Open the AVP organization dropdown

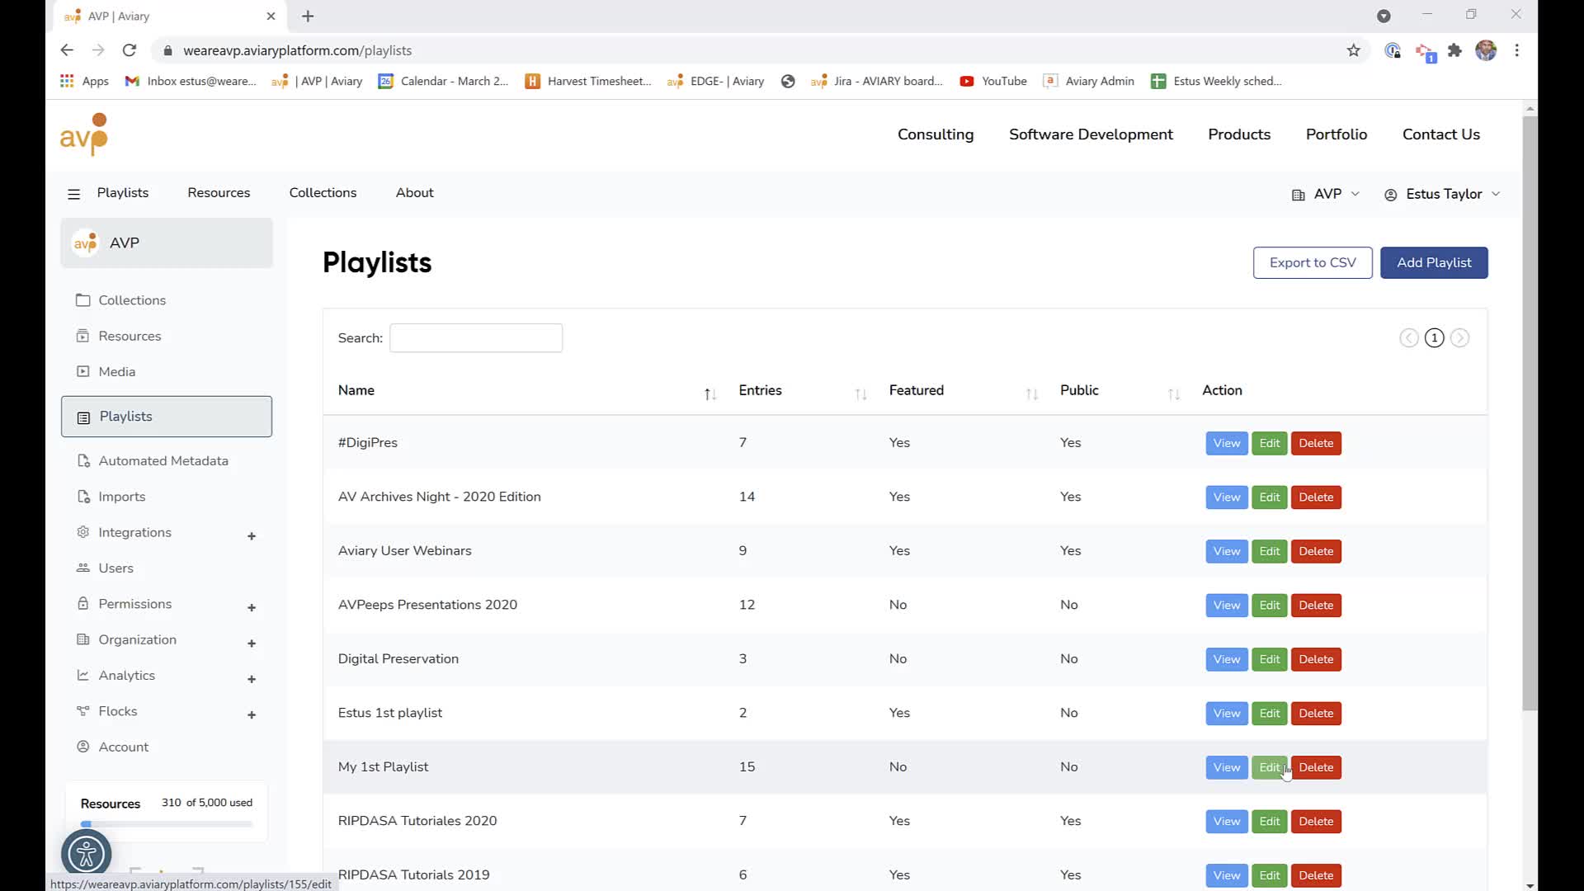(x=1326, y=194)
